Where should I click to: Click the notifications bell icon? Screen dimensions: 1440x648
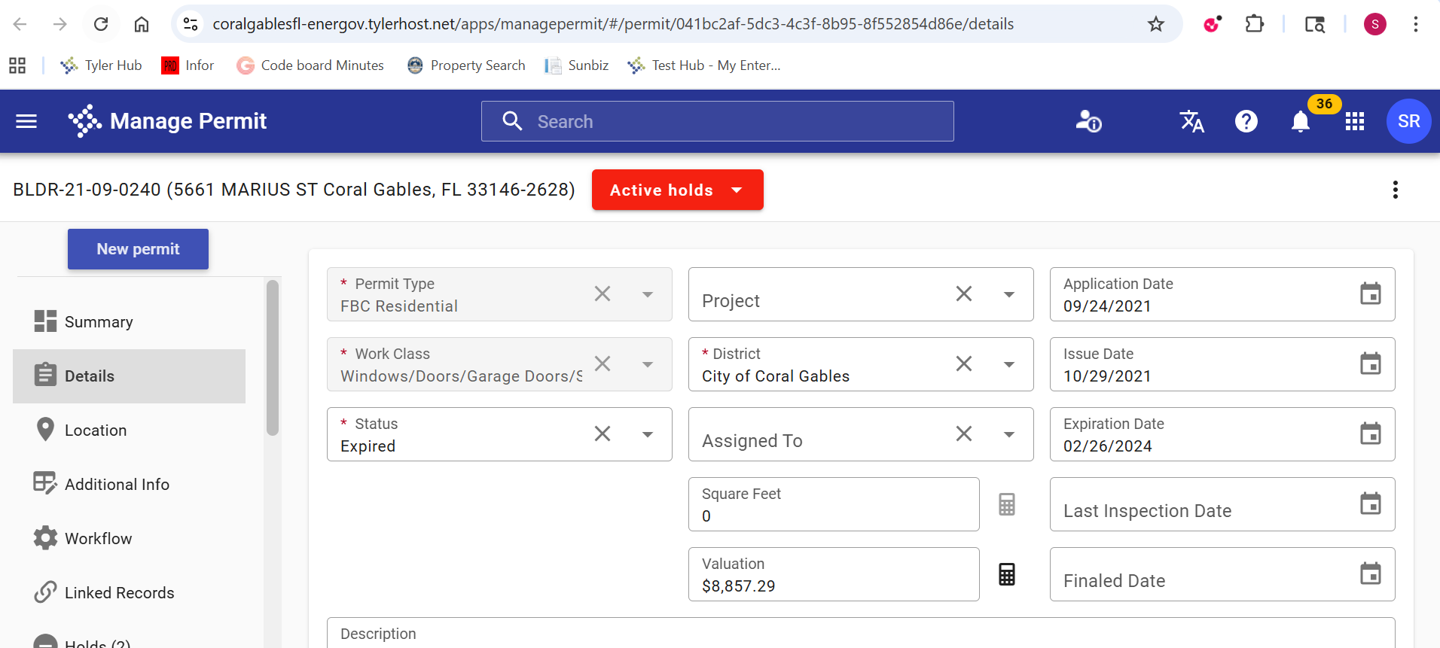1300,121
